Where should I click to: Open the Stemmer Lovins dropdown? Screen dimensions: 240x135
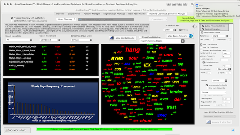tap(219, 81)
